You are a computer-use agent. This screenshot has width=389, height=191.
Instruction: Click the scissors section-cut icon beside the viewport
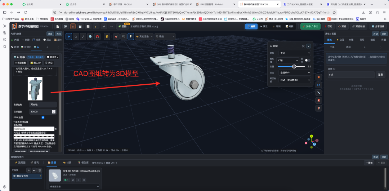click(319, 85)
